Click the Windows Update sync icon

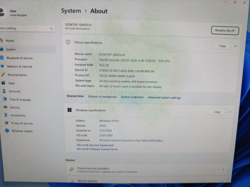7,131
